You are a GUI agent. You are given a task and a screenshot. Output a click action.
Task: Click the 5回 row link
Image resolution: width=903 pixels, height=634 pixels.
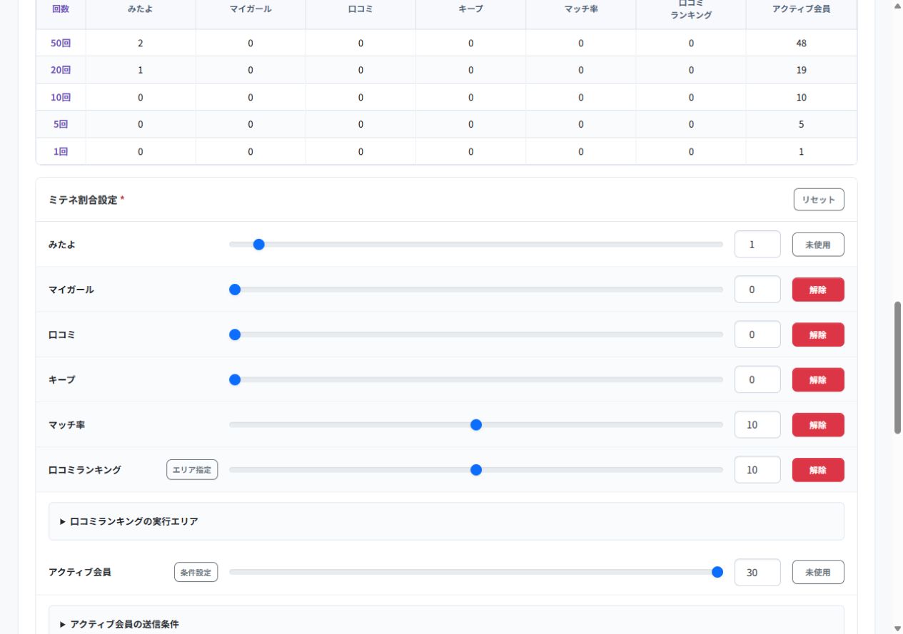[61, 124]
